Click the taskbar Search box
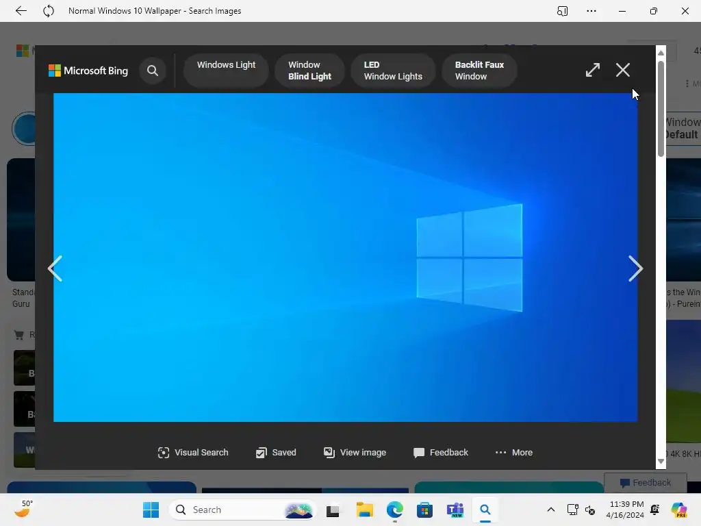This screenshot has height=526, width=701. (x=242, y=510)
